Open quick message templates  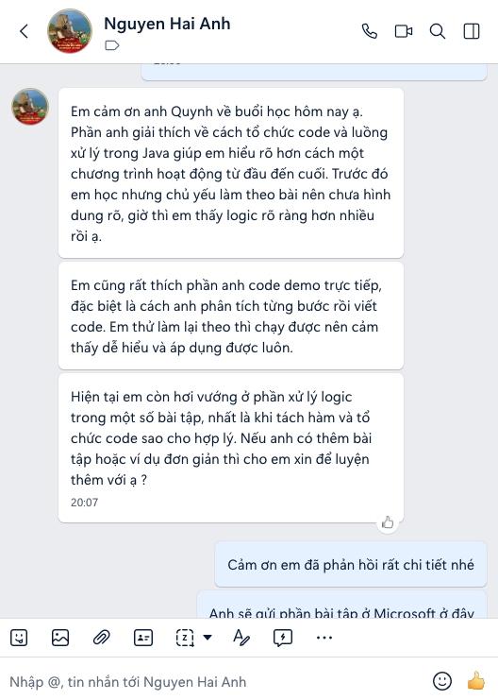pyautogui.click(x=283, y=638)
